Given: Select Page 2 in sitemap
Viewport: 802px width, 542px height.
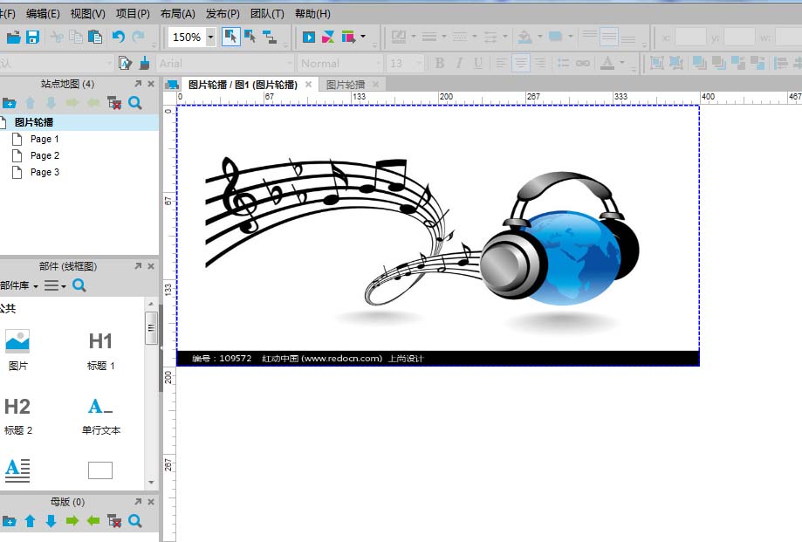Looking at the screenshot, I should tap(45, 155).
